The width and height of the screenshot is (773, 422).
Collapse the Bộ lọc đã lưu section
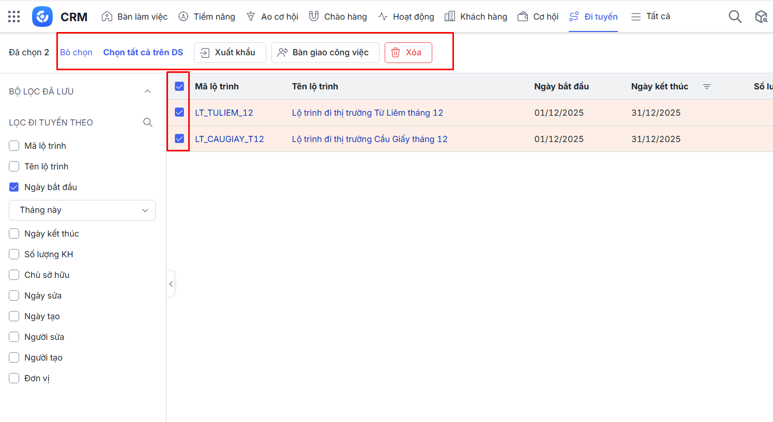(148, 91)
